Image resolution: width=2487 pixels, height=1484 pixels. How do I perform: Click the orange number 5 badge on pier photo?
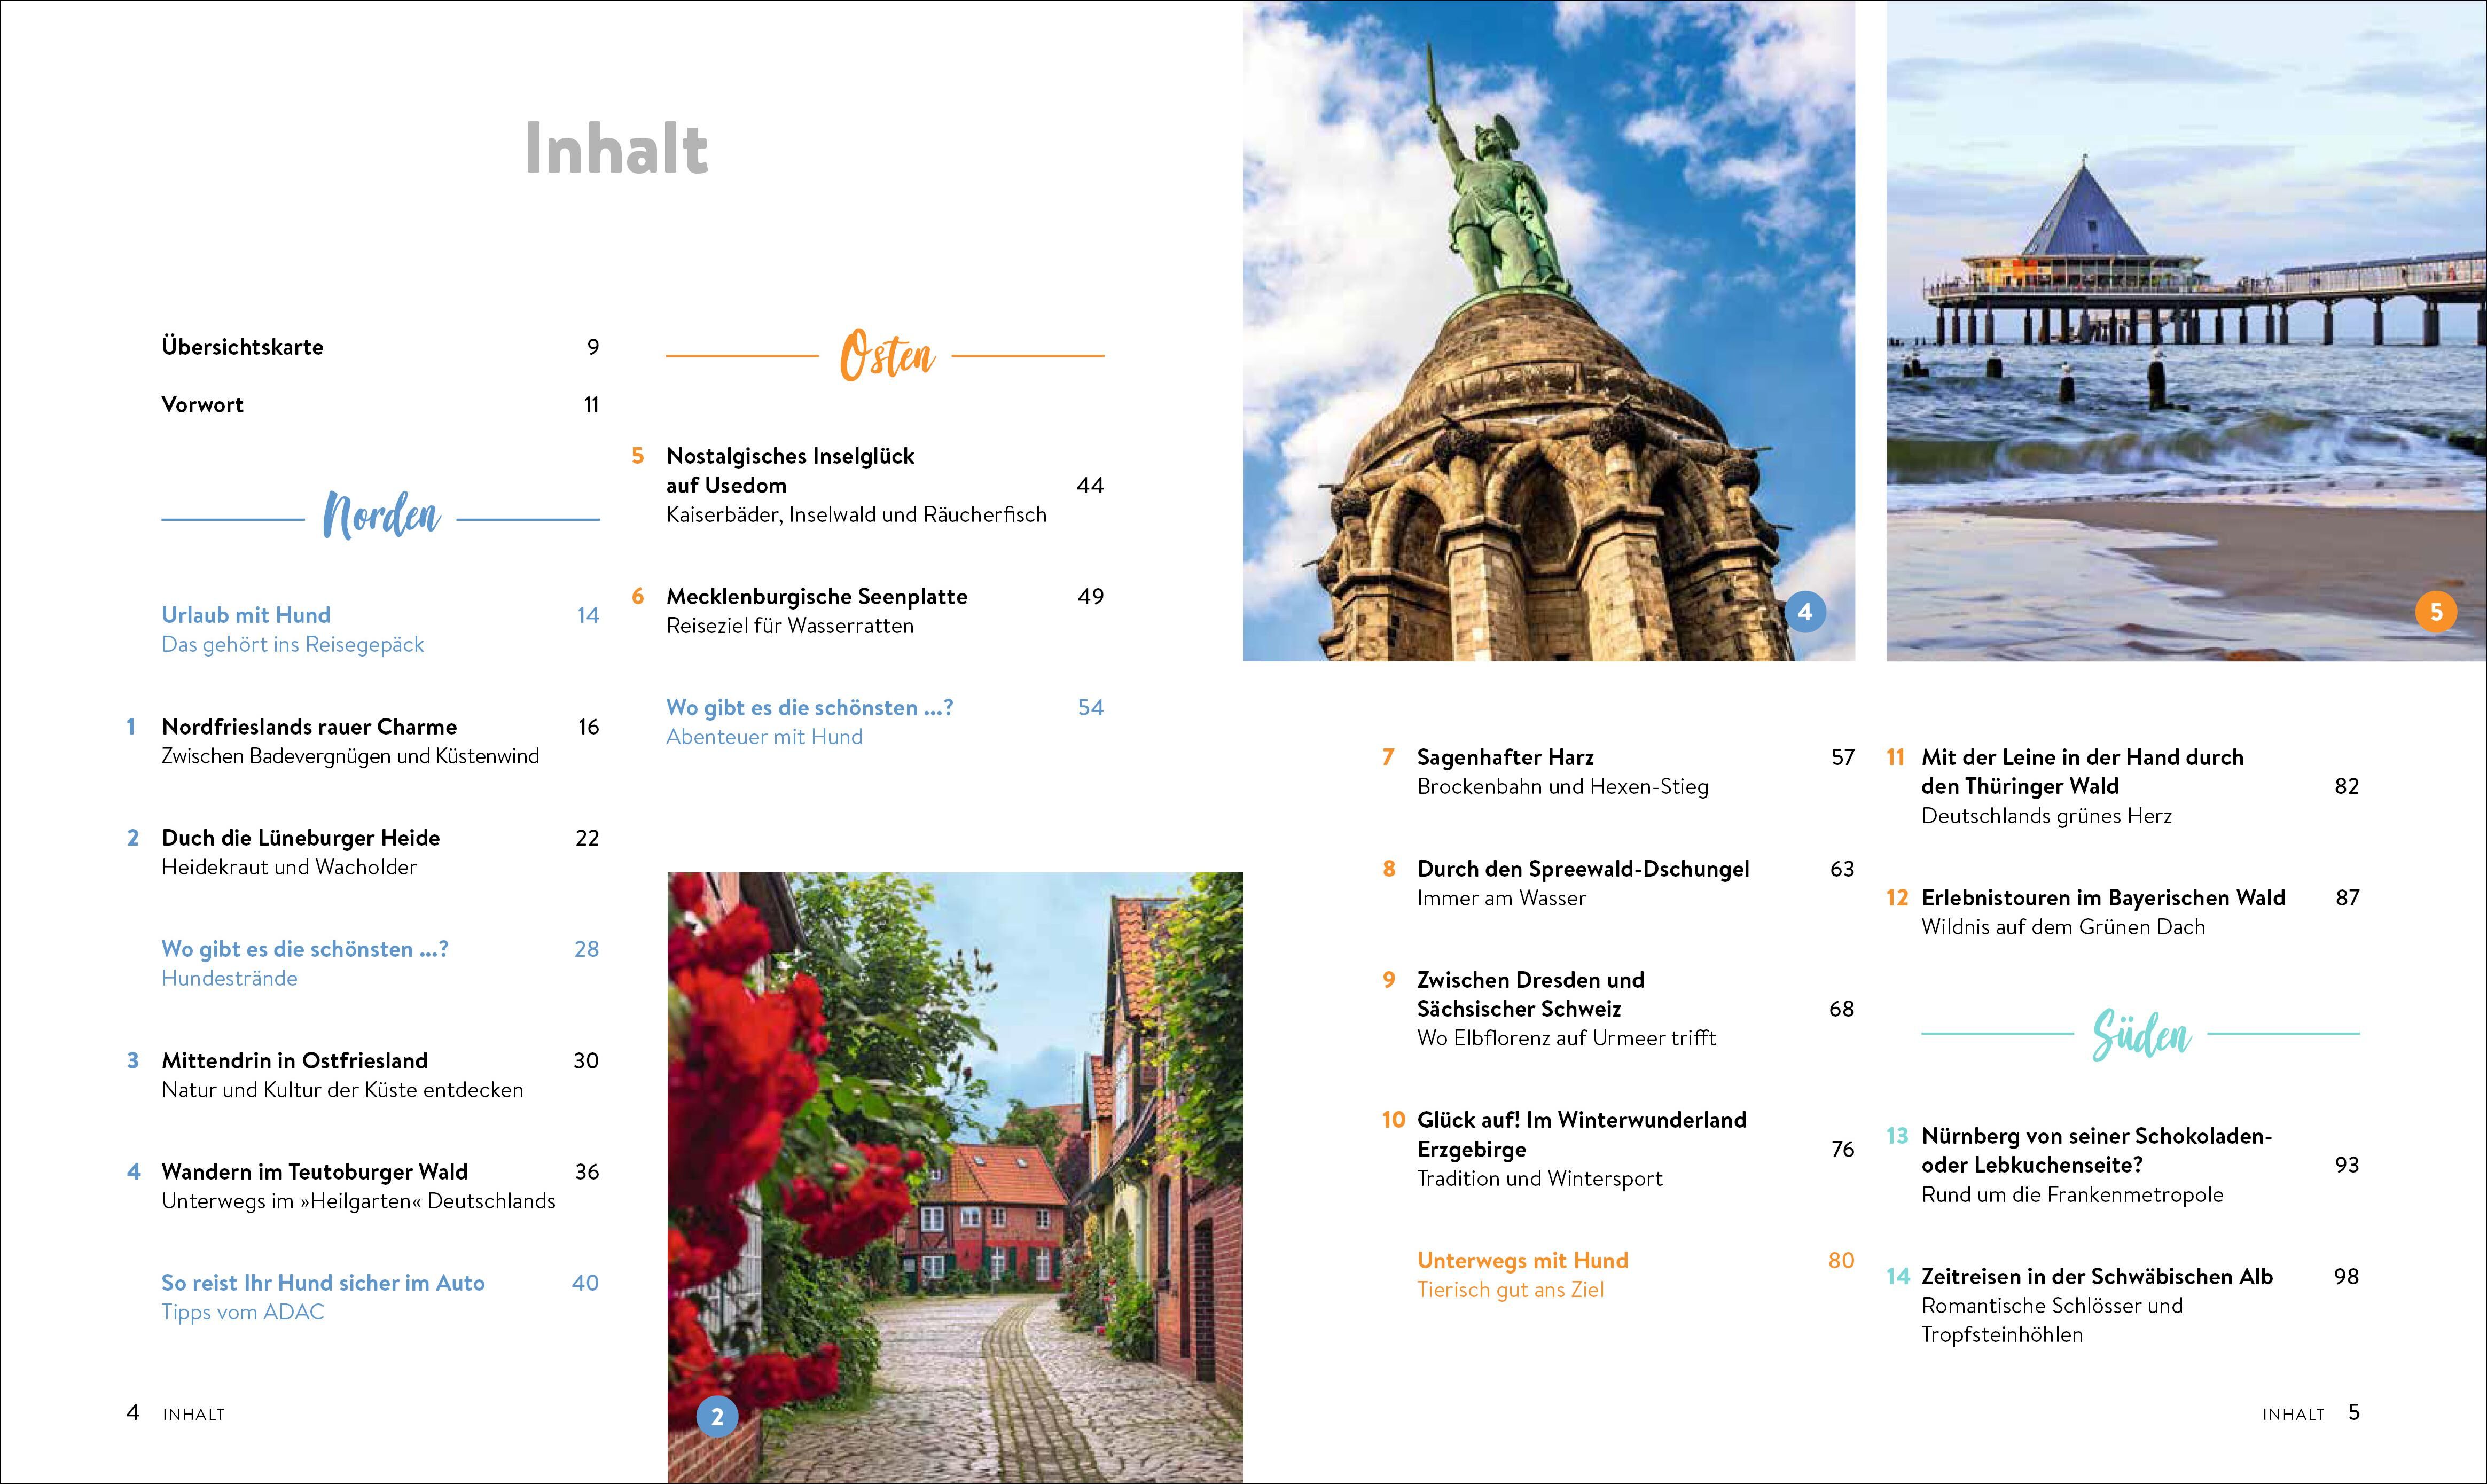pyautogui.click(x=2435, y=612)
